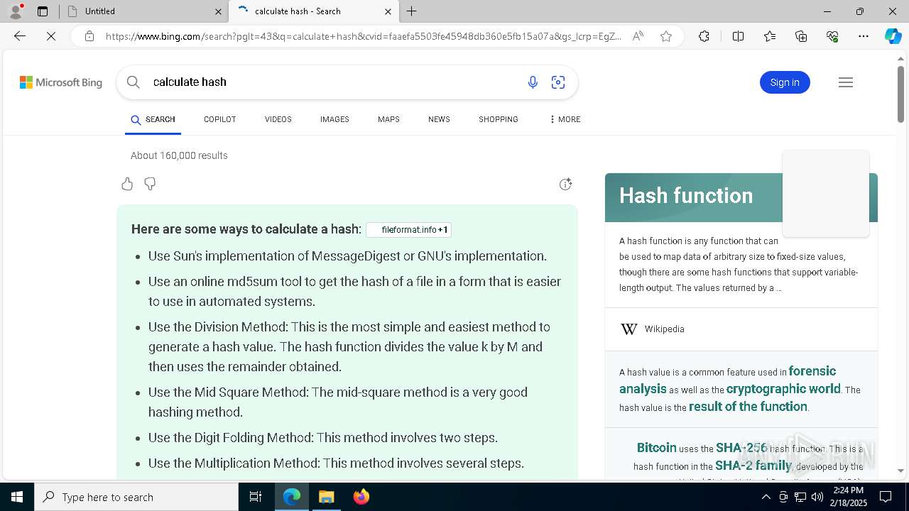
Task: Click the About 160,000 results text
Action: tap(179, 155)
